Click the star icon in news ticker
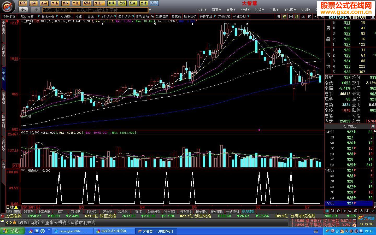Screen dimensions: 376x235 point(15,222)
